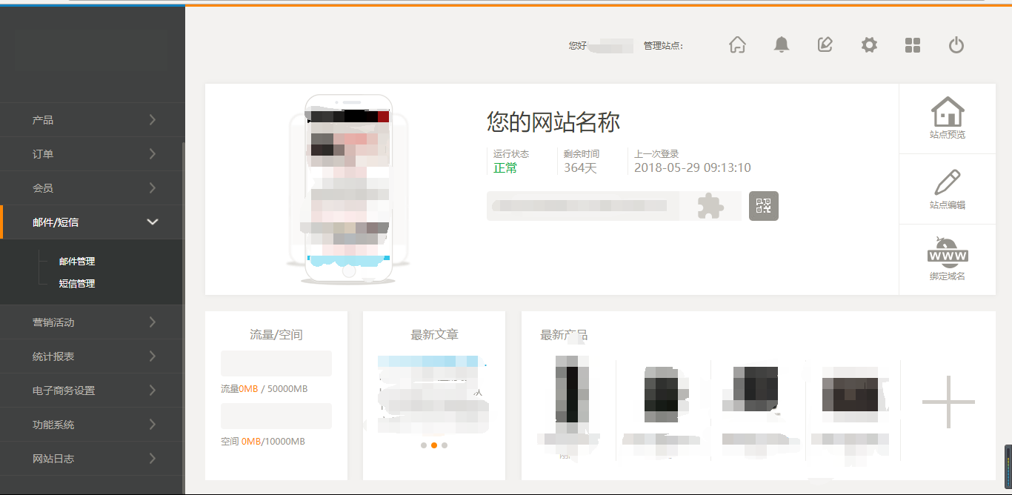The image size is (1012, 495).
Task: Open 站点编辑 site editor
Action: point(947,189)
